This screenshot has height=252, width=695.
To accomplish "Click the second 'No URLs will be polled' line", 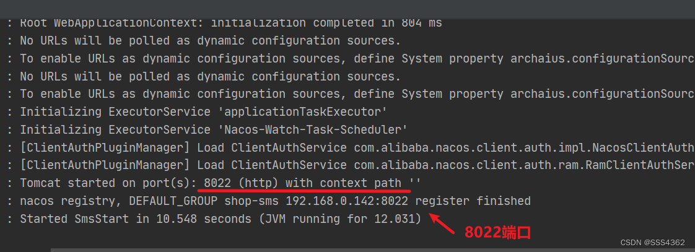I will pos(211,77).
